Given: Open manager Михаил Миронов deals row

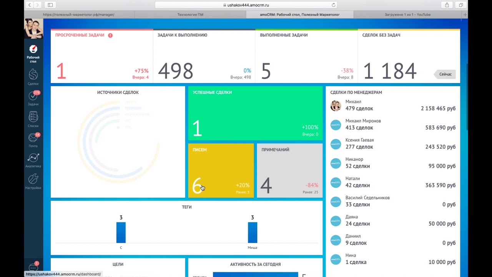Looking at the screenshot, I should coord(392,124).
